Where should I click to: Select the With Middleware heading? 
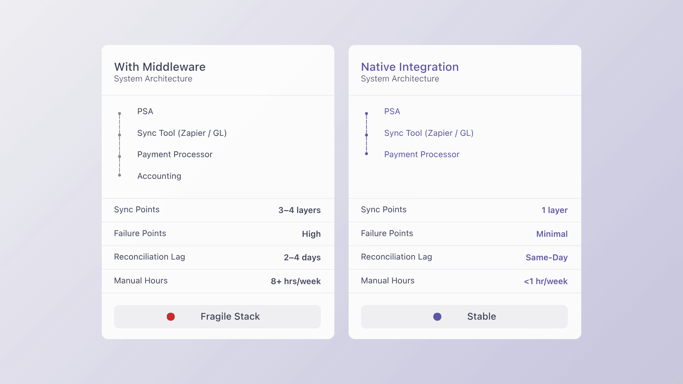click(x=160, y=67)
